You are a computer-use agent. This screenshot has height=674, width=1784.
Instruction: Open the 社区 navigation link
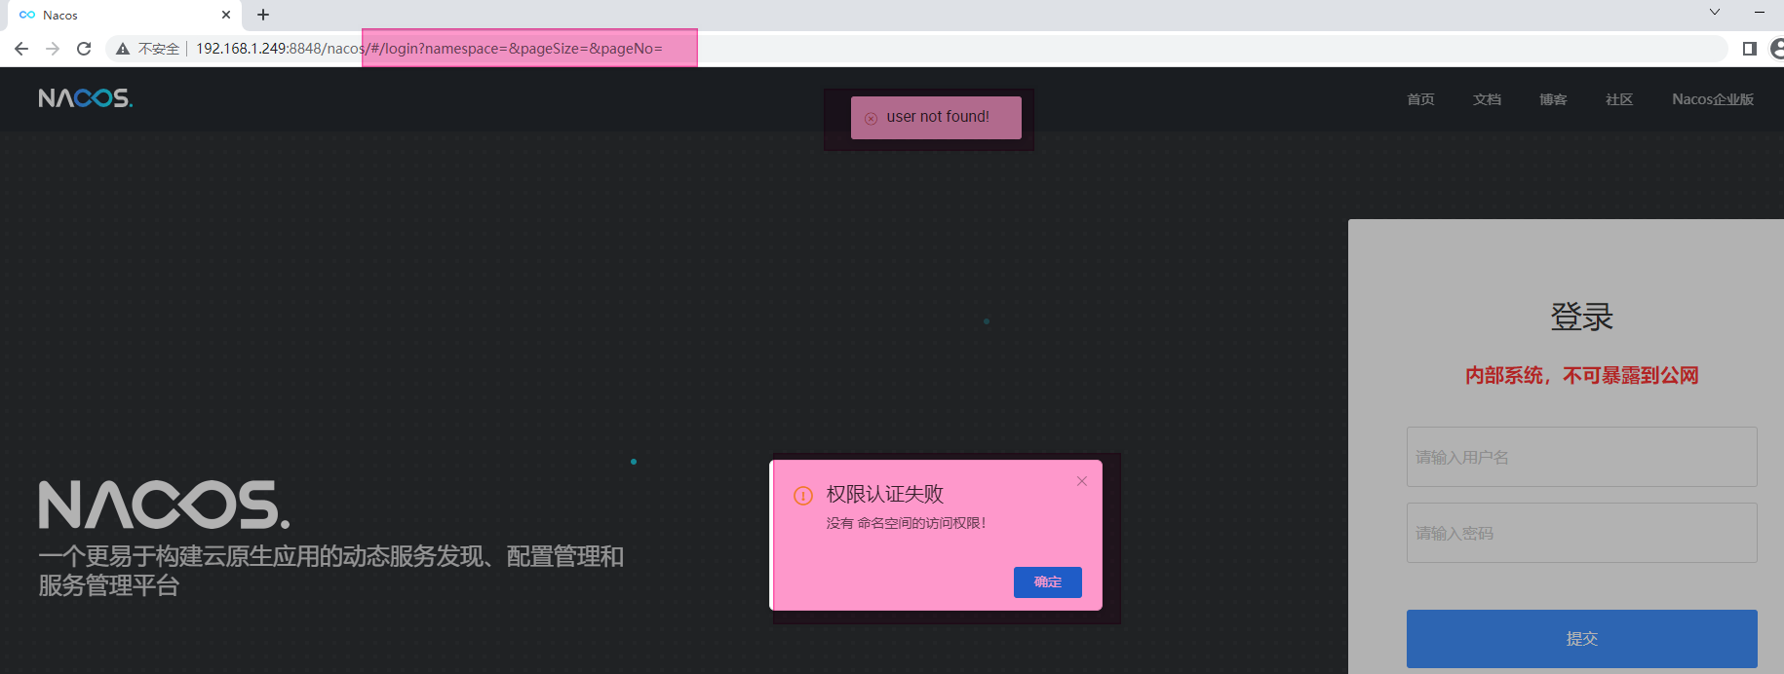click(1619, 99)
